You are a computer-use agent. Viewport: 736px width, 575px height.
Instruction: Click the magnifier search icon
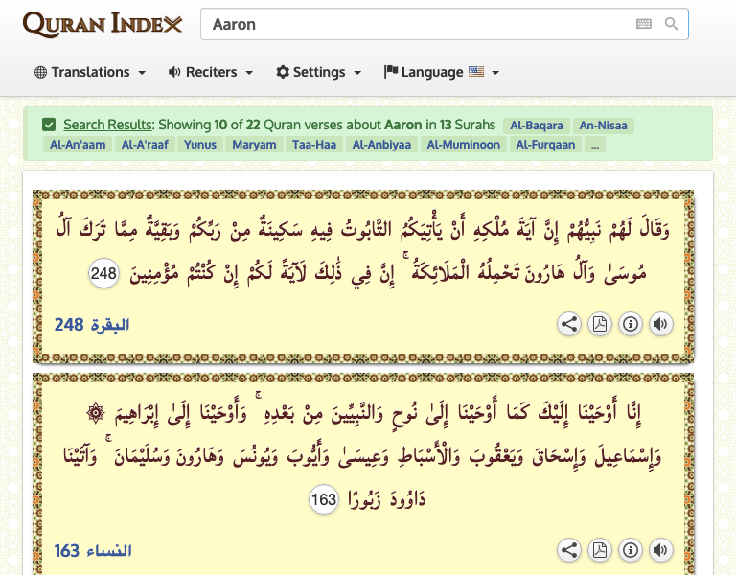[671, 24]
